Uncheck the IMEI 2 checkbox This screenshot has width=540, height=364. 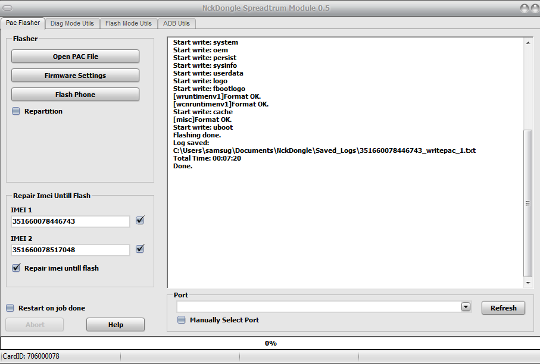point(140,249)
